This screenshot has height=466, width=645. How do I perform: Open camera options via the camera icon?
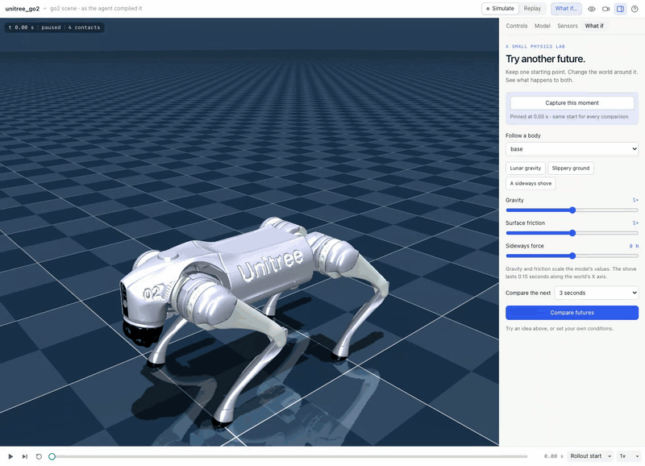pyautogui.click(x=606, y=9)
